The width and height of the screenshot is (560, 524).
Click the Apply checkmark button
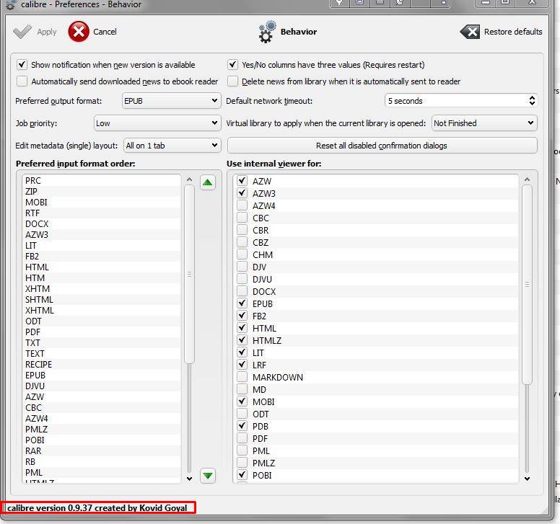(x=35, y=32)
